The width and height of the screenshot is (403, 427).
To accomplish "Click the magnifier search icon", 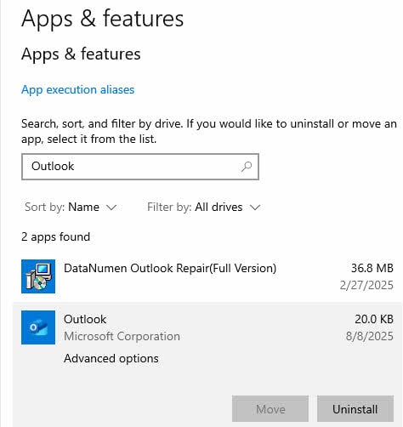I will [x=247, y=167].
